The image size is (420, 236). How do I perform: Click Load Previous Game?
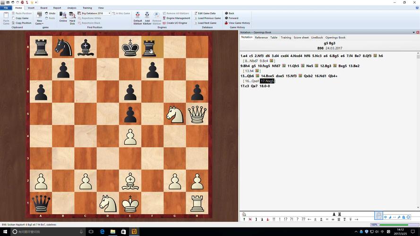click(207, 18)
